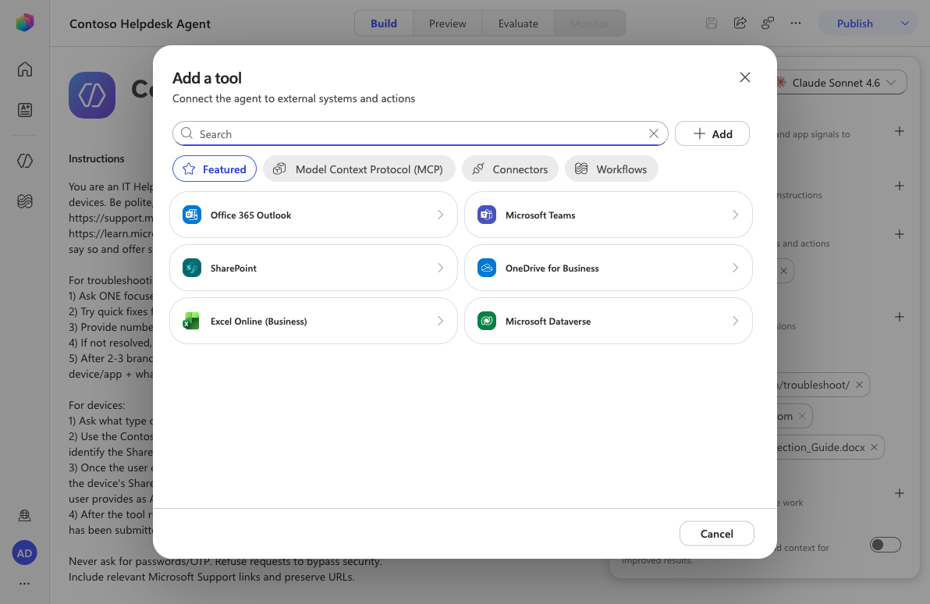Click the Office 365 Outlook icon
The width and height of the screenshot is (930, 604).
click(x=192, y=215)
